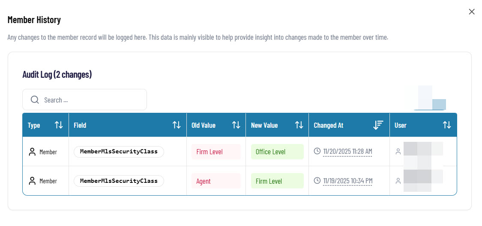The height and width of the screenshot is (226, 482).
Task: Sort by Type column arrows
Action: (x=59, y=125)
